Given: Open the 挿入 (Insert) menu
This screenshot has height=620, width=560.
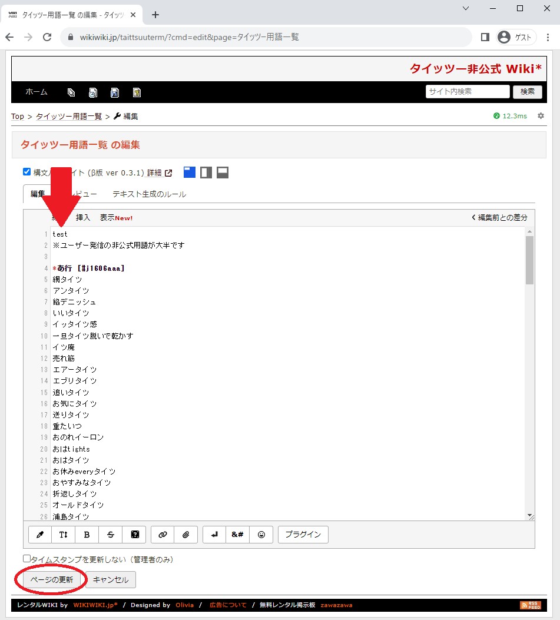Looking at the screenshot, I should [83, 218].
